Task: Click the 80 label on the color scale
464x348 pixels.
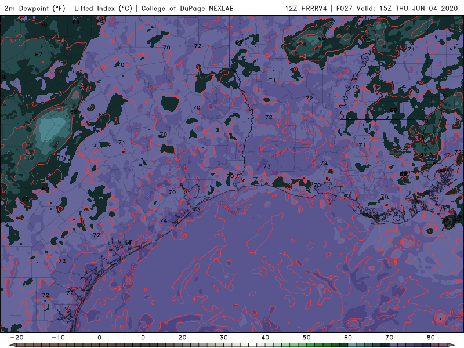Action: [x=431, y=338]
